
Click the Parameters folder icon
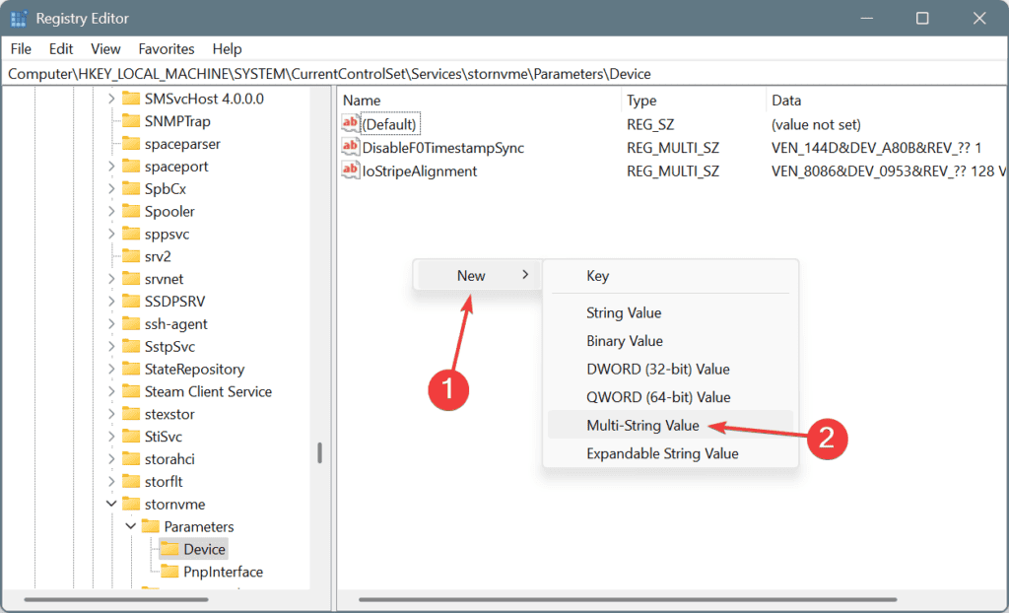tap(150, 526)
